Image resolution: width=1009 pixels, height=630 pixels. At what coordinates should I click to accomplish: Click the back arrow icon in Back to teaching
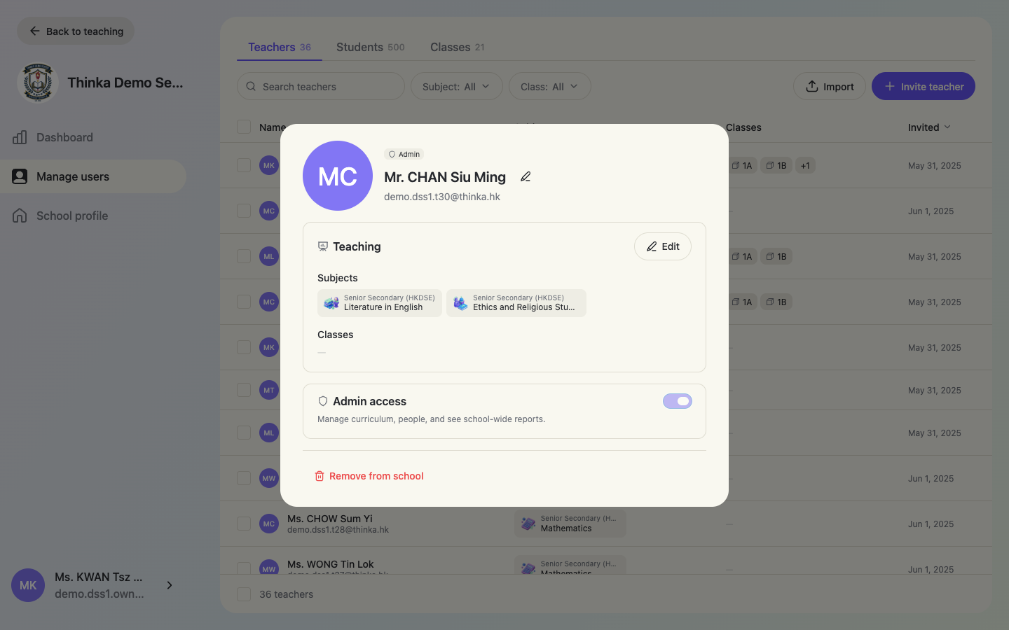34,31
